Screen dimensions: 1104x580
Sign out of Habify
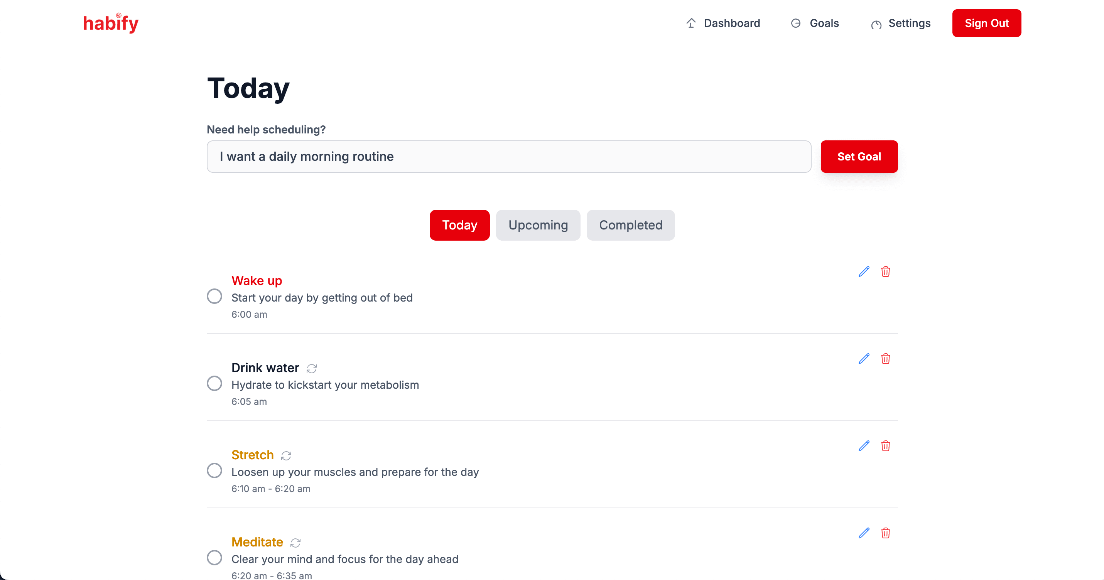[x=986, y=23]
